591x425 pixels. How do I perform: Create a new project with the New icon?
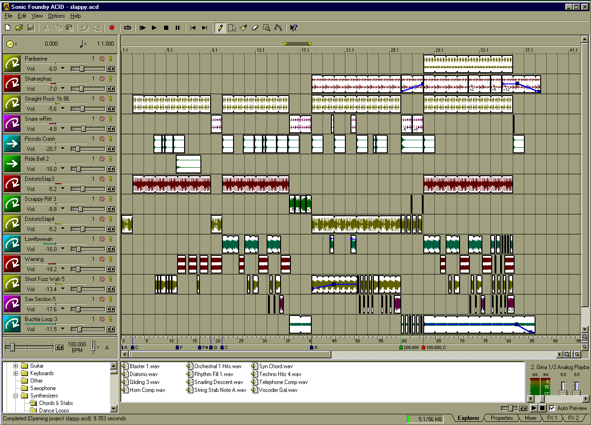pos(8,28)
